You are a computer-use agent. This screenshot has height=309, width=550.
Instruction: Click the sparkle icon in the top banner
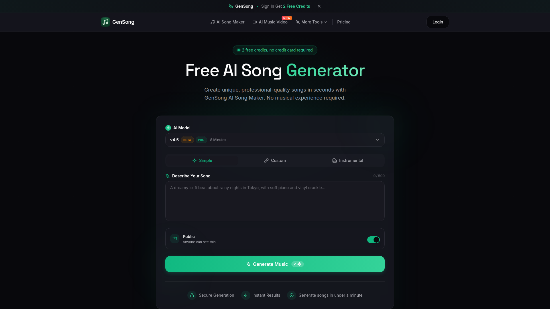tap(231, 6)
